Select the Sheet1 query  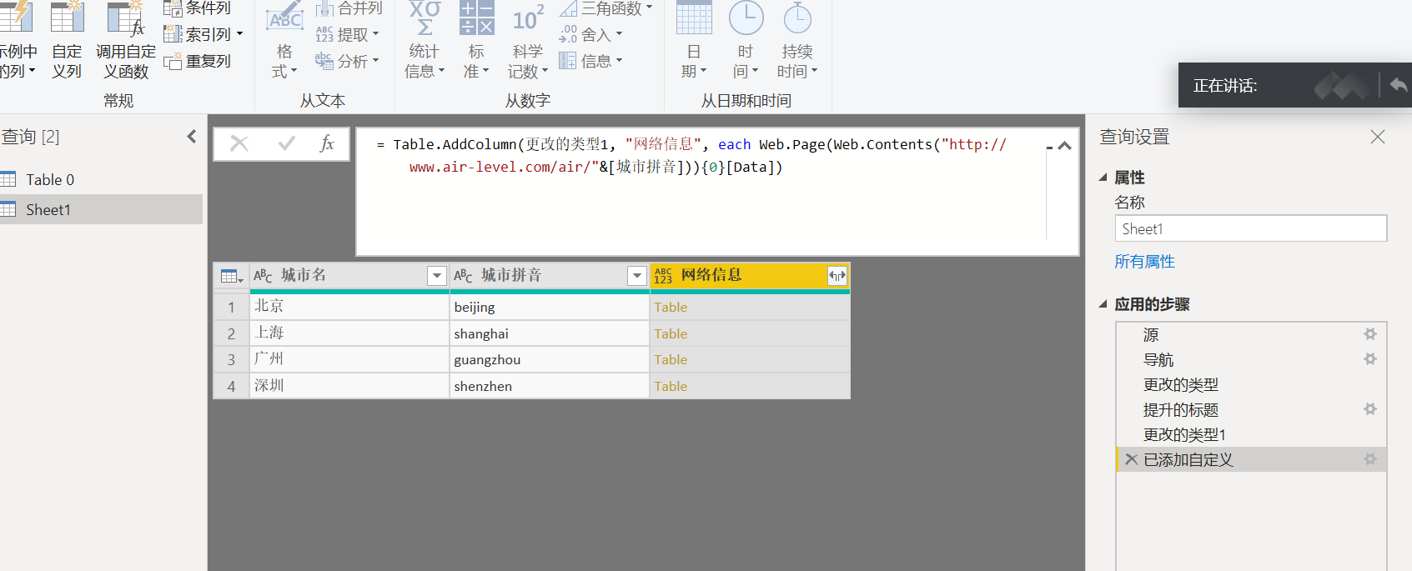click(x=100, y=209)
